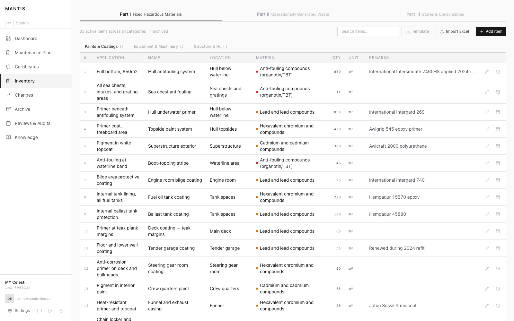This screenshot has width=514, height=321.
Task: Open the Equipment & Machinery category tab
Action: pyautogui.click(x=159, y=47)
